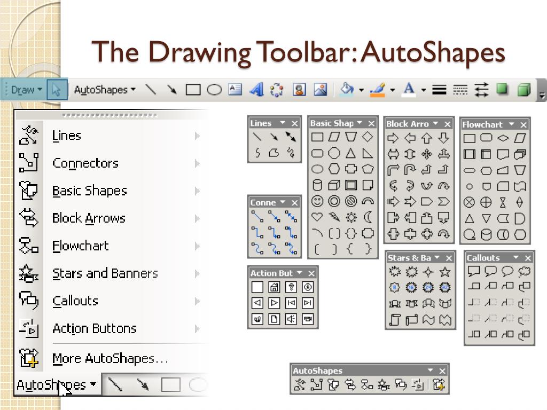Open Dash Style options
Screen dimensions: 547x410
coord(460,90)
